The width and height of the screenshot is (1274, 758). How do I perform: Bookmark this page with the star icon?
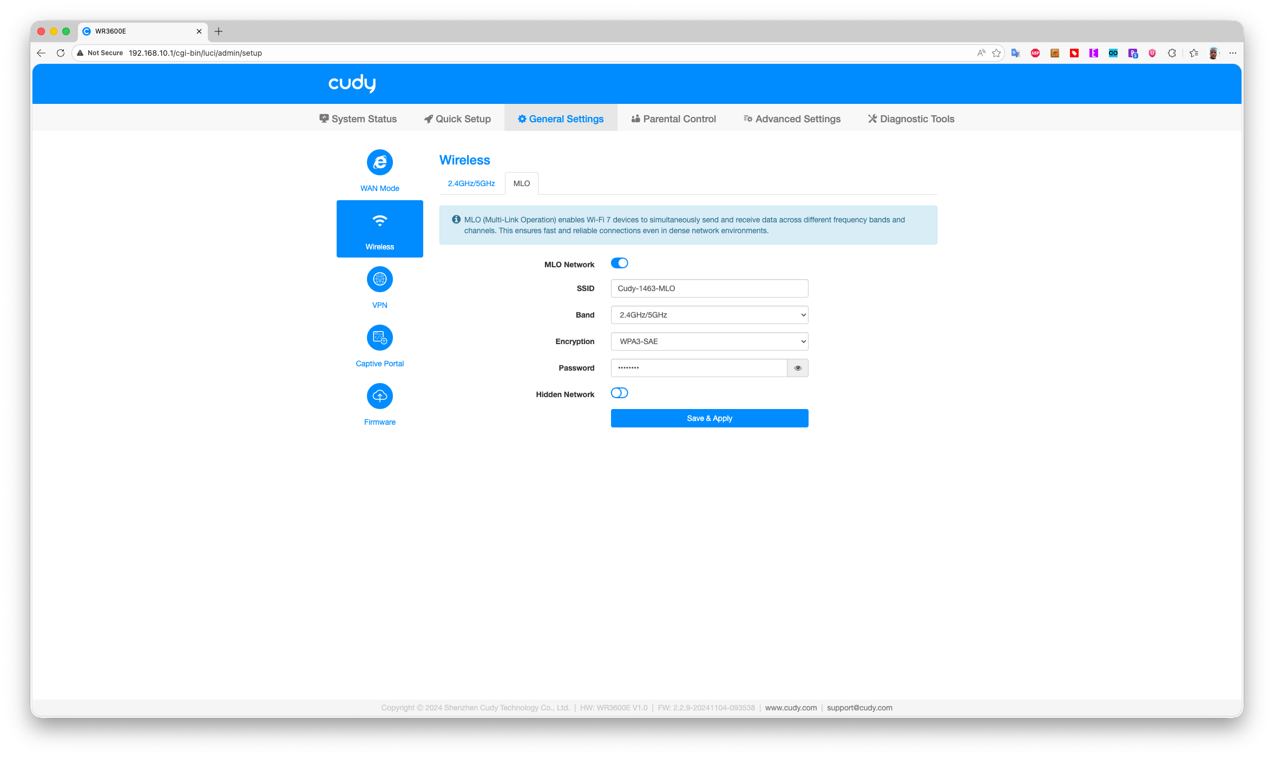[996, 53]
